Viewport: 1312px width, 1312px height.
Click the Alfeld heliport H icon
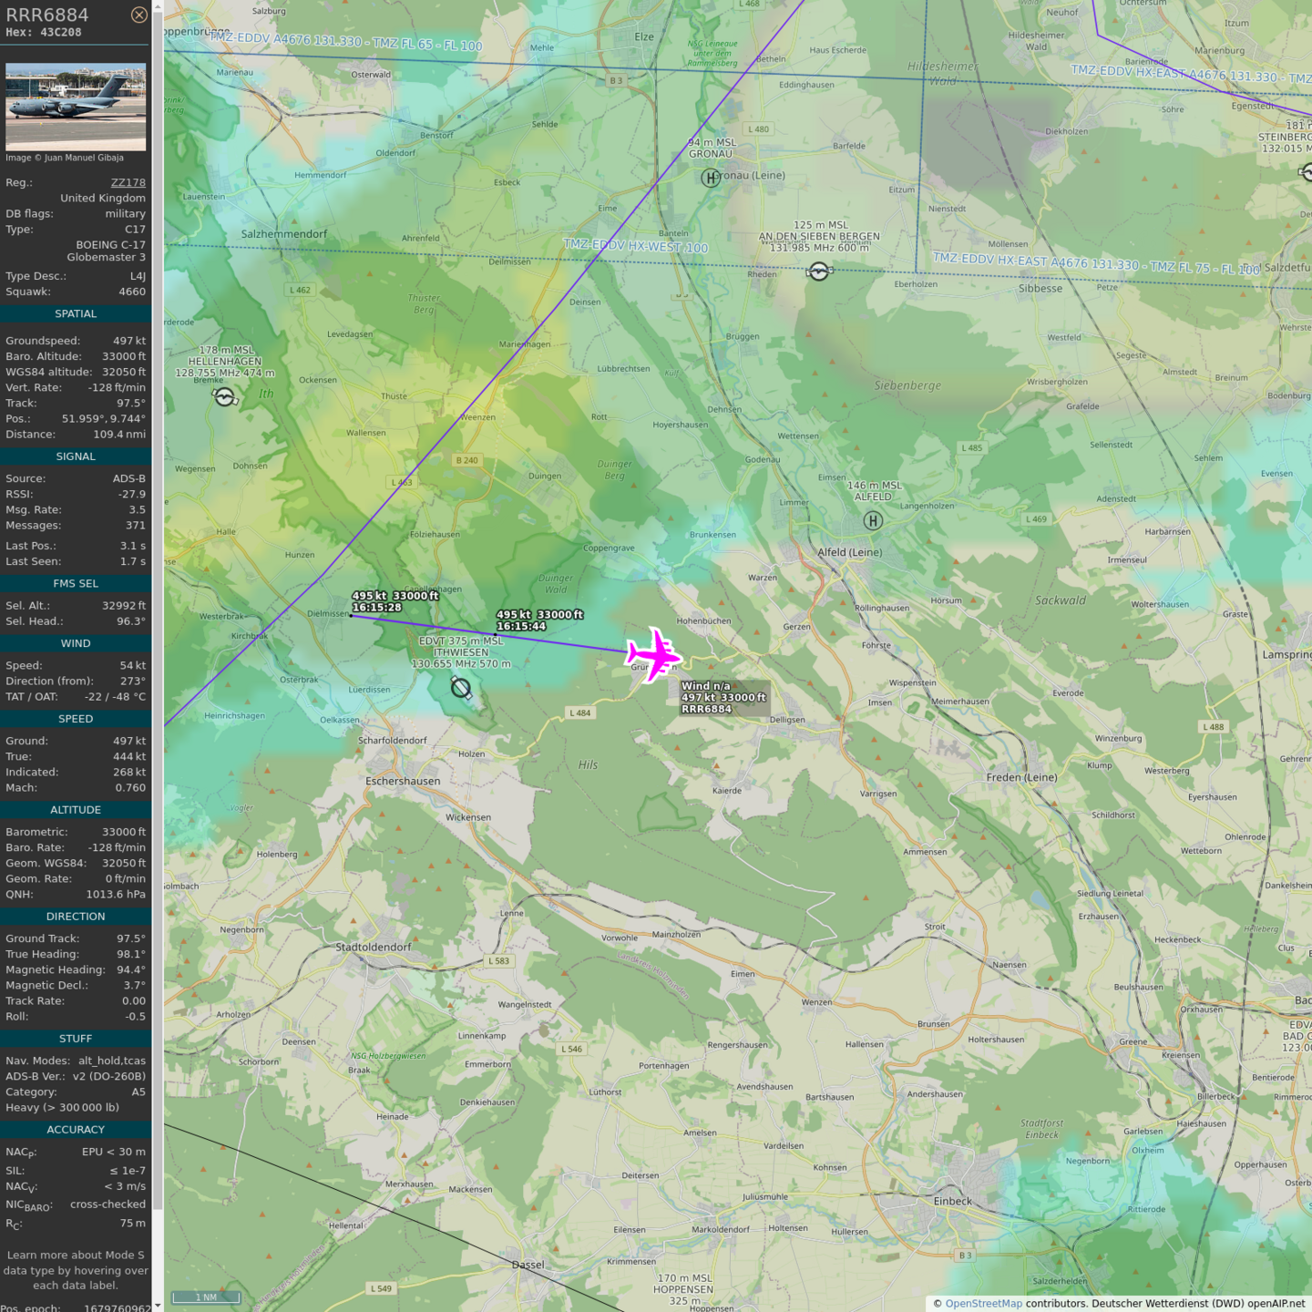click(x=873, y=521)
